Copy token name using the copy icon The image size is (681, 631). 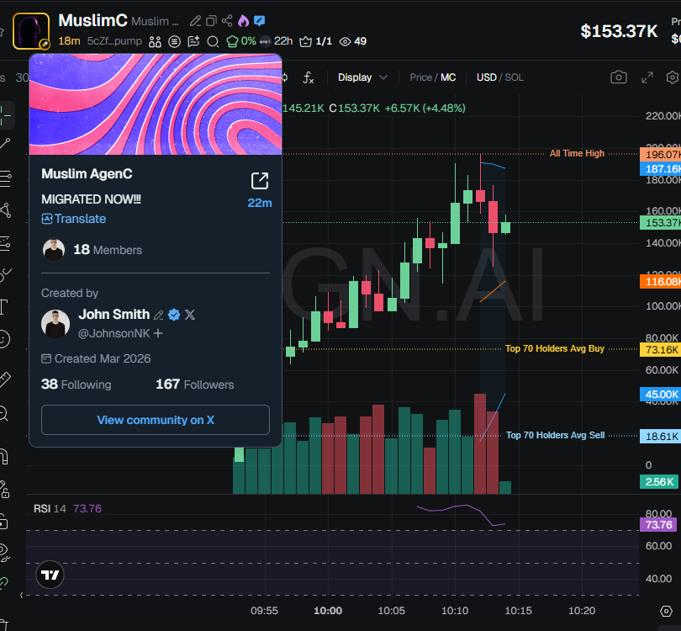tap(211, 21)
